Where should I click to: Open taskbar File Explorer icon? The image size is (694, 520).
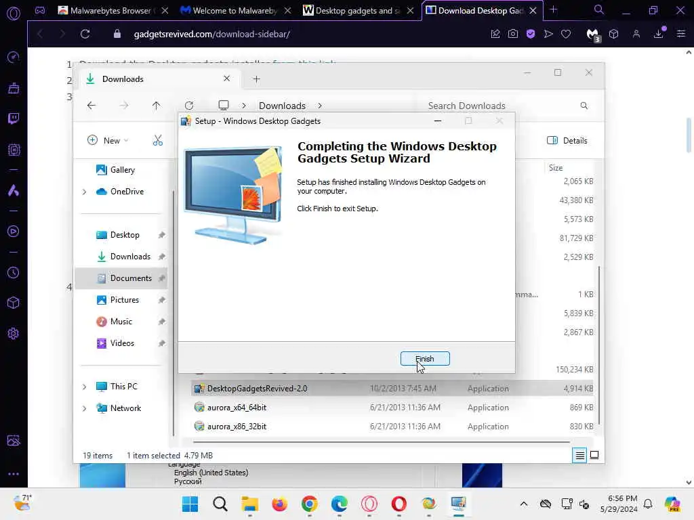(249, 504)
